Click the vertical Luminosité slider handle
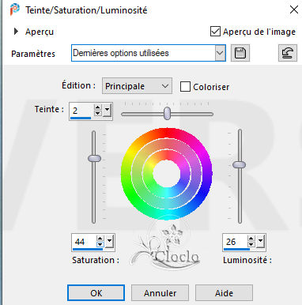 coord(240,165)
